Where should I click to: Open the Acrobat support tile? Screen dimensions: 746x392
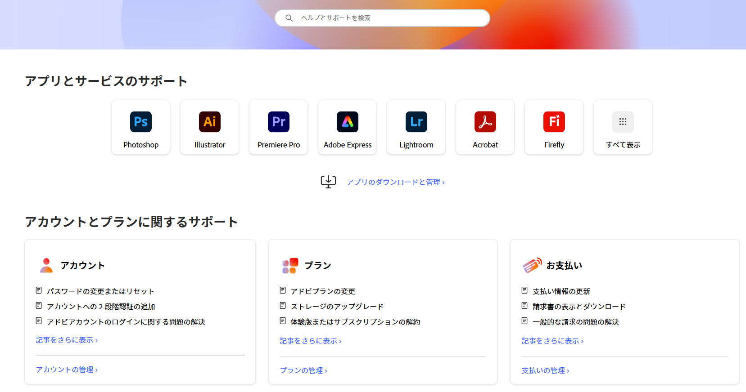(x=485, y=127)
